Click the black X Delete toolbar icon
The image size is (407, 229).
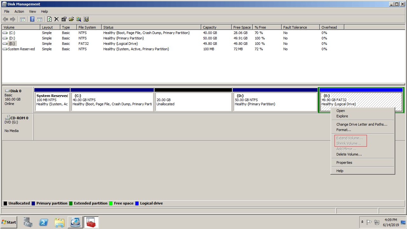[57, 19]
